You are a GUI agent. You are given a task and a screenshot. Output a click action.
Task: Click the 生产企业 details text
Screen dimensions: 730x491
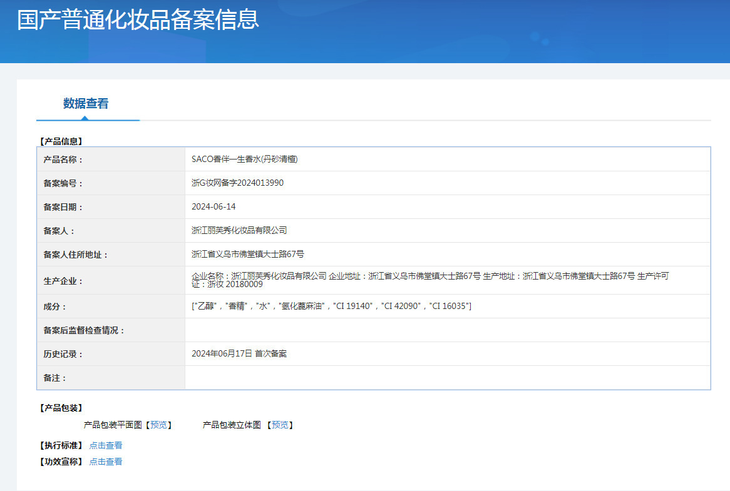tap(430, 280)
